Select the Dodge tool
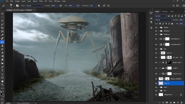Image resolution: width=185 pixels, height=104 pixels. [x=2, y=63]
